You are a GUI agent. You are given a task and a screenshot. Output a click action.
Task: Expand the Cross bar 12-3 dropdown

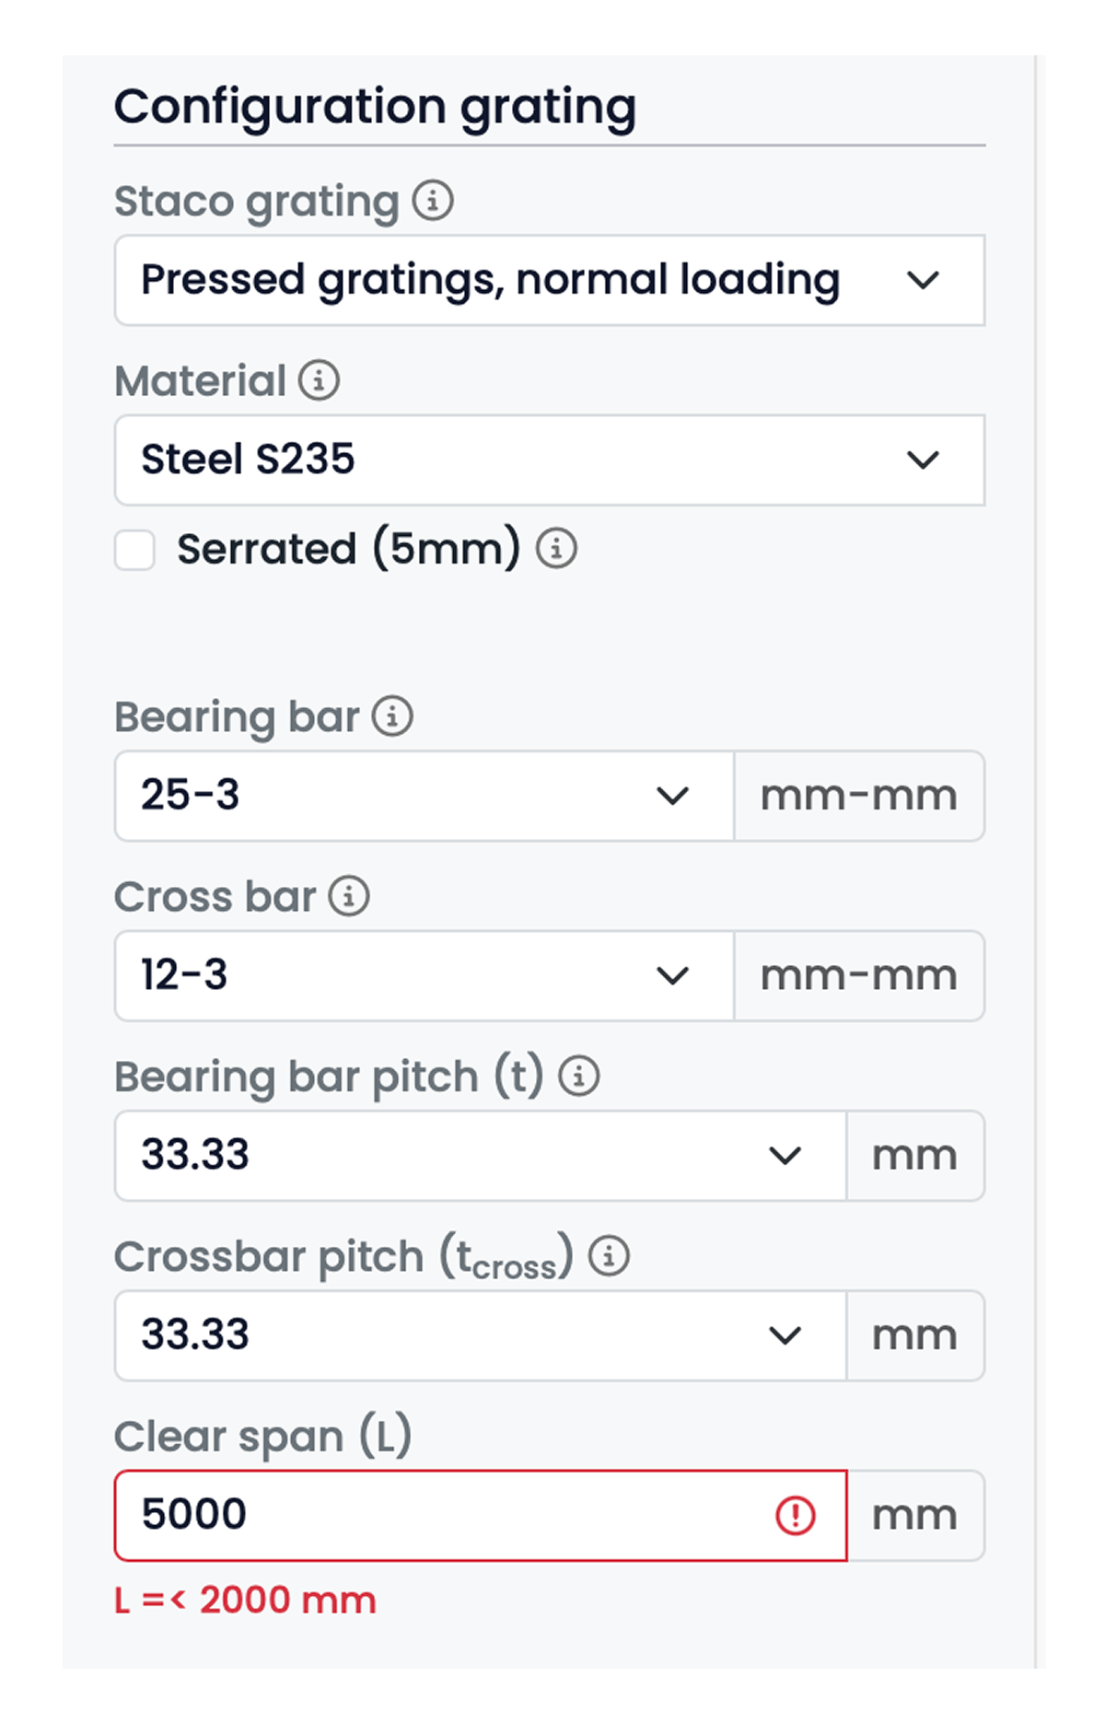pos(424,975)
